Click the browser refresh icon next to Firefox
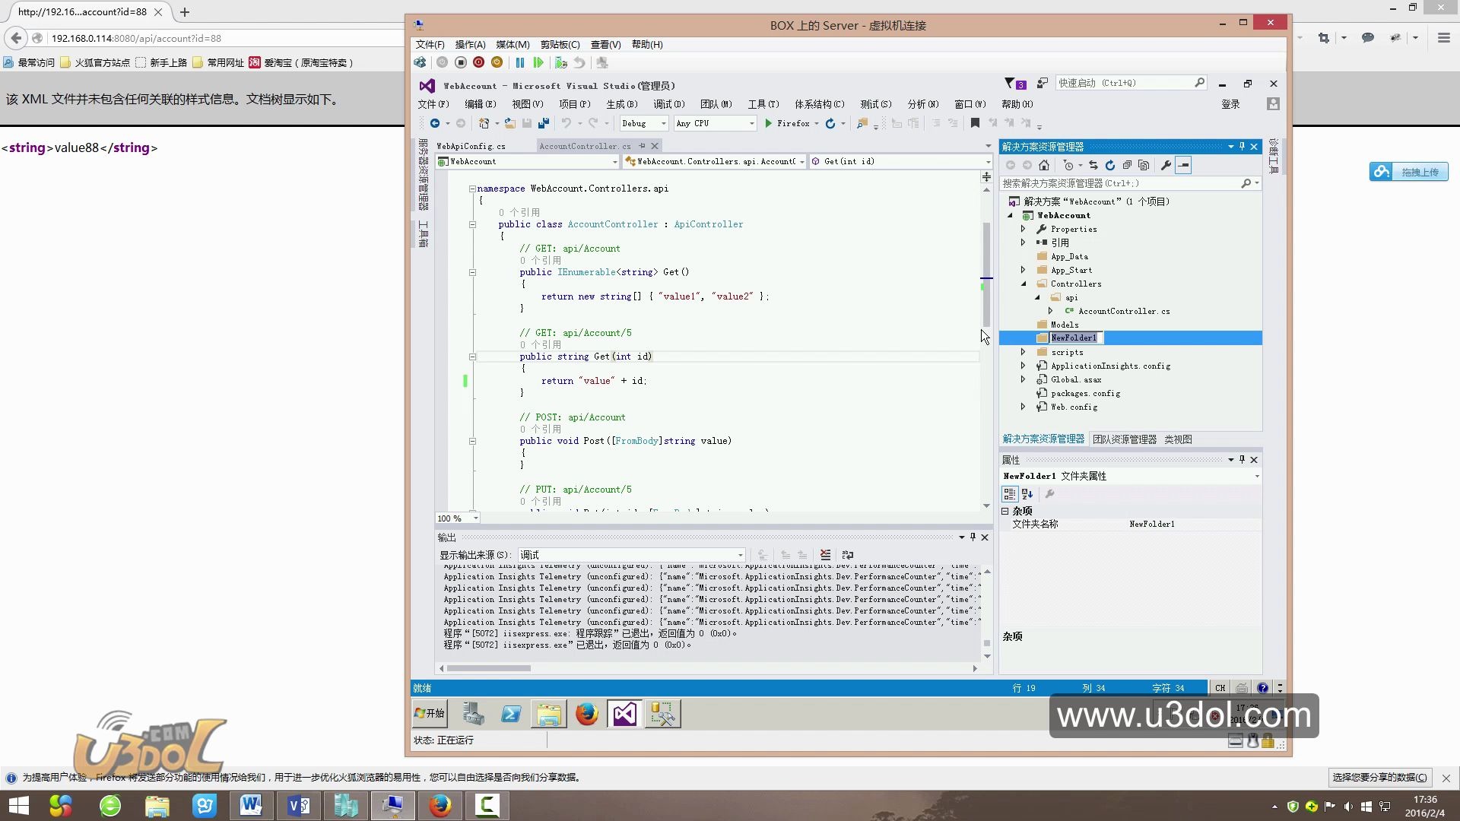This screenshot has width=1460, height=821. point(830,123)
